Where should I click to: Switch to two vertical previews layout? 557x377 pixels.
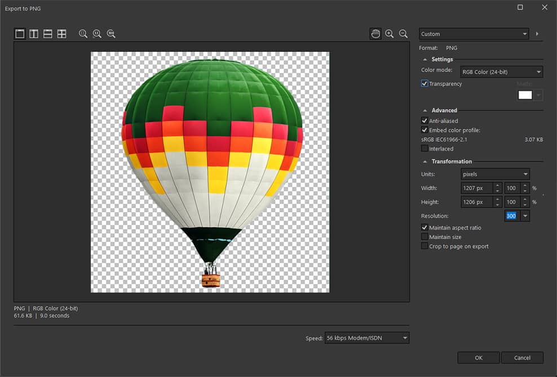pyautogui.click(x=34, y=34)
